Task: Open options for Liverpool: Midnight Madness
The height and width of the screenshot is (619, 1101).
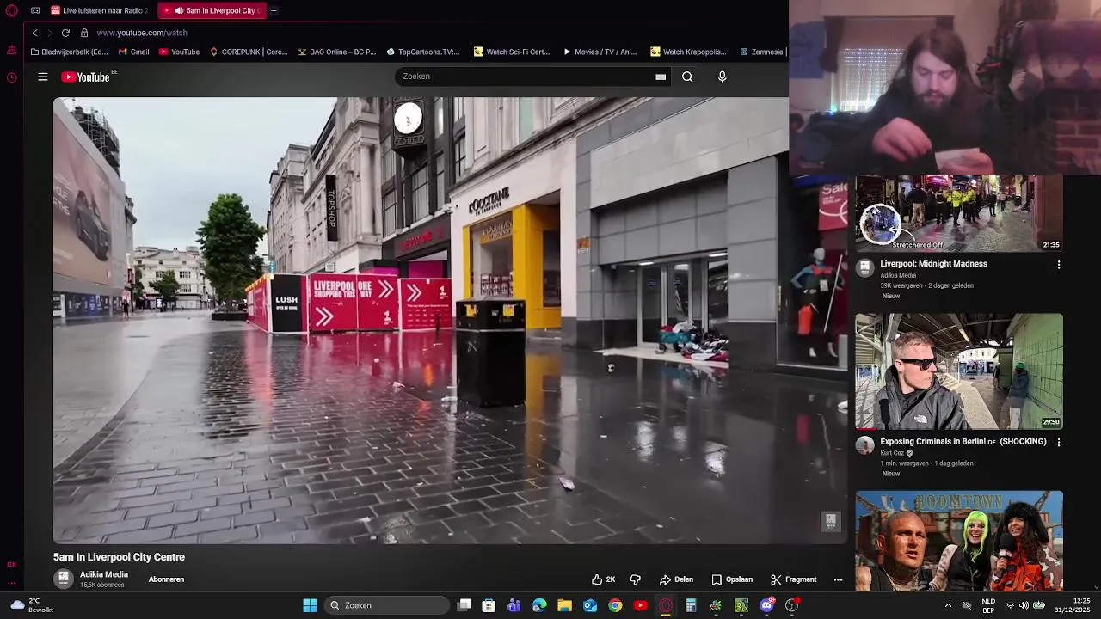Action: 1059,265
